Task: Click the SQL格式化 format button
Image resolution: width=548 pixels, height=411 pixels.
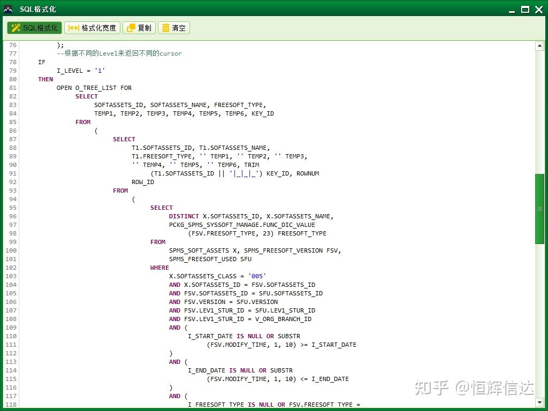Action: [x=35, y=28]
